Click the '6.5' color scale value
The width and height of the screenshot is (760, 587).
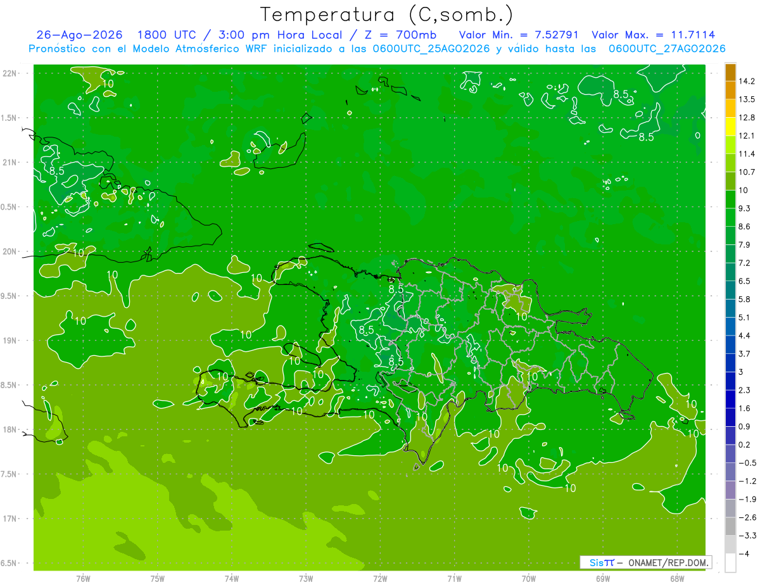745,281
